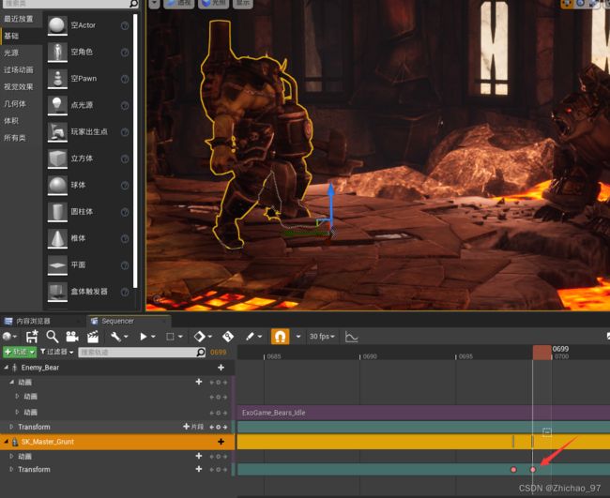610x498 pixels.
Task: Select the 视觉效果 category
Action: click(x=21, y=86)
